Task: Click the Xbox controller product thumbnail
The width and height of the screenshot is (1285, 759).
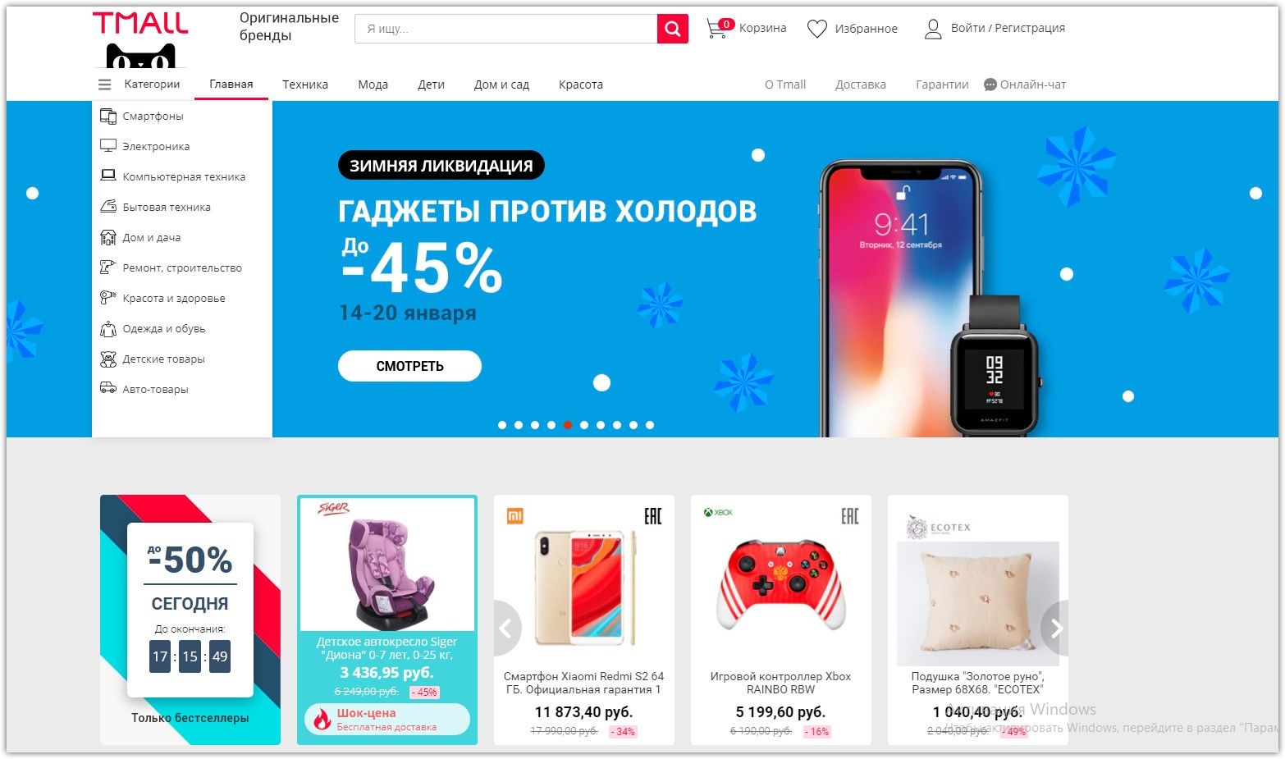Action: [x=780, y=586]
